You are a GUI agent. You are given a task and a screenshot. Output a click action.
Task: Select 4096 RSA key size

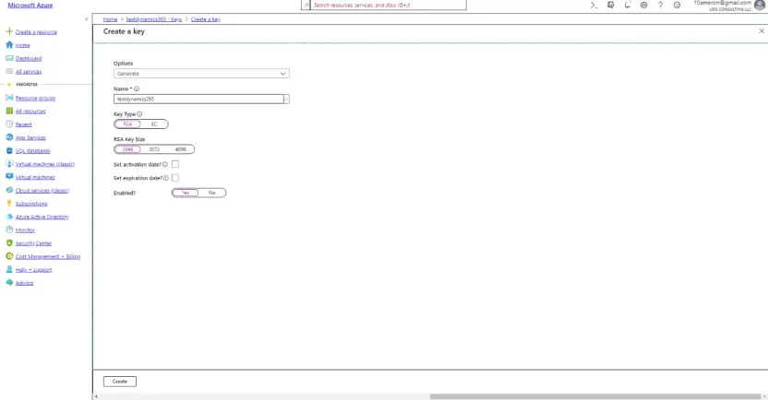180,149
